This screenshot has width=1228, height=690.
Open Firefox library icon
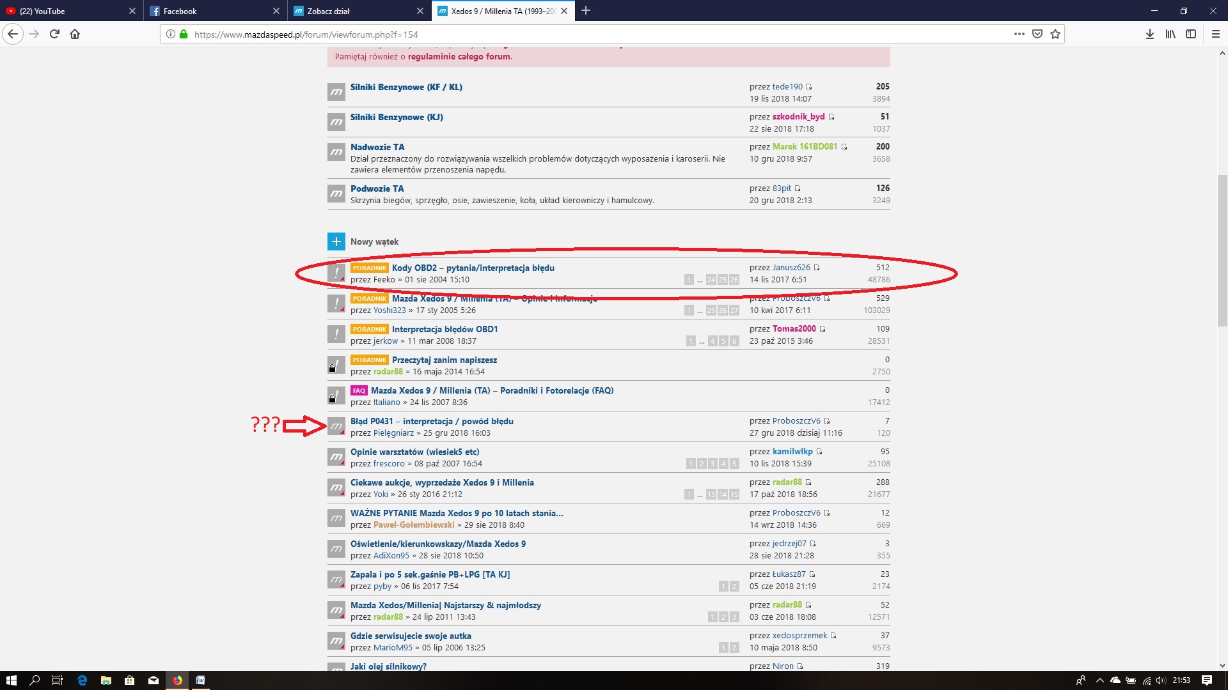[x=1170, y=34]
